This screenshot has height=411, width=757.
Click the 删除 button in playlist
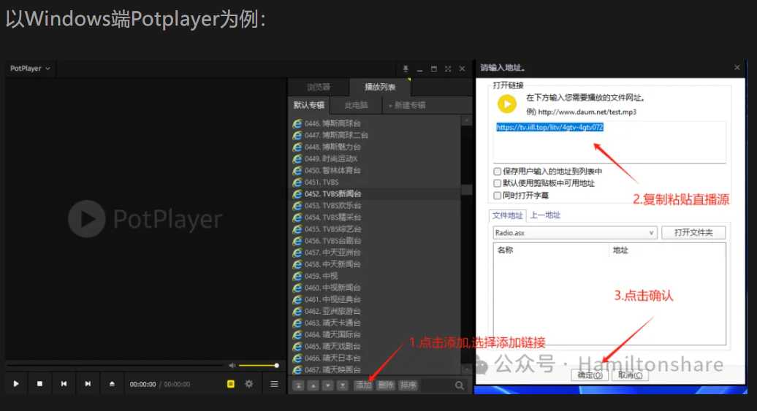385,385
